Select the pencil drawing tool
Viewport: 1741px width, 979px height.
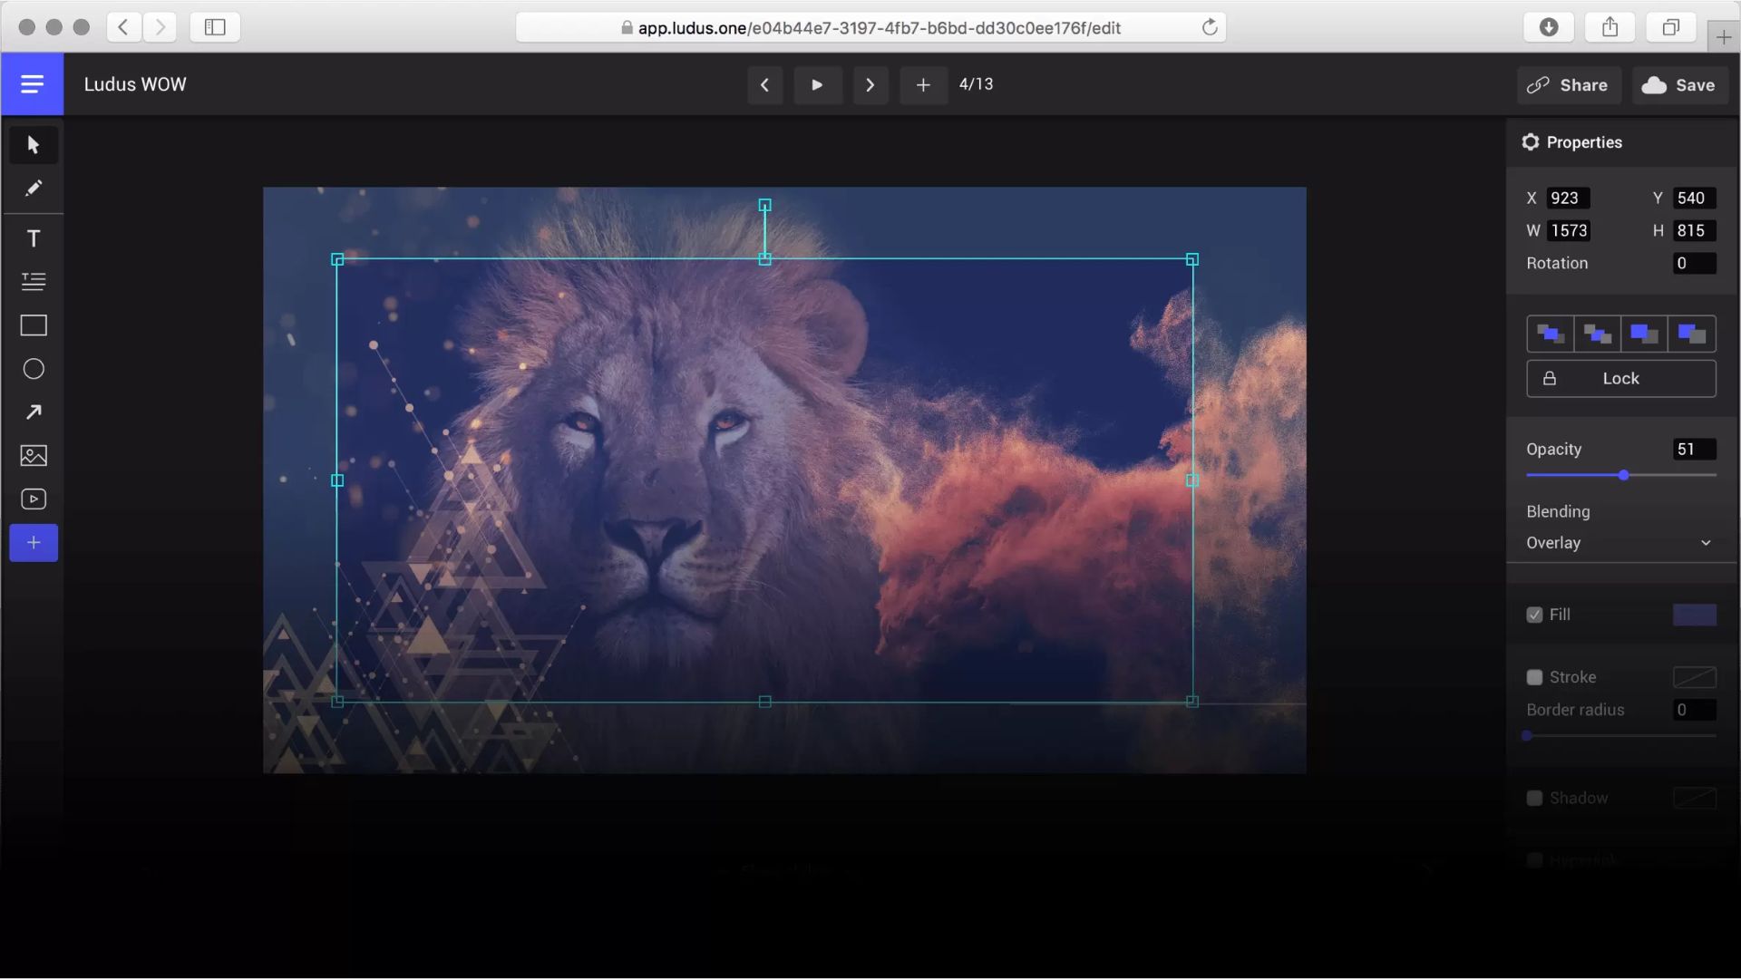click(x=34, y=189)
